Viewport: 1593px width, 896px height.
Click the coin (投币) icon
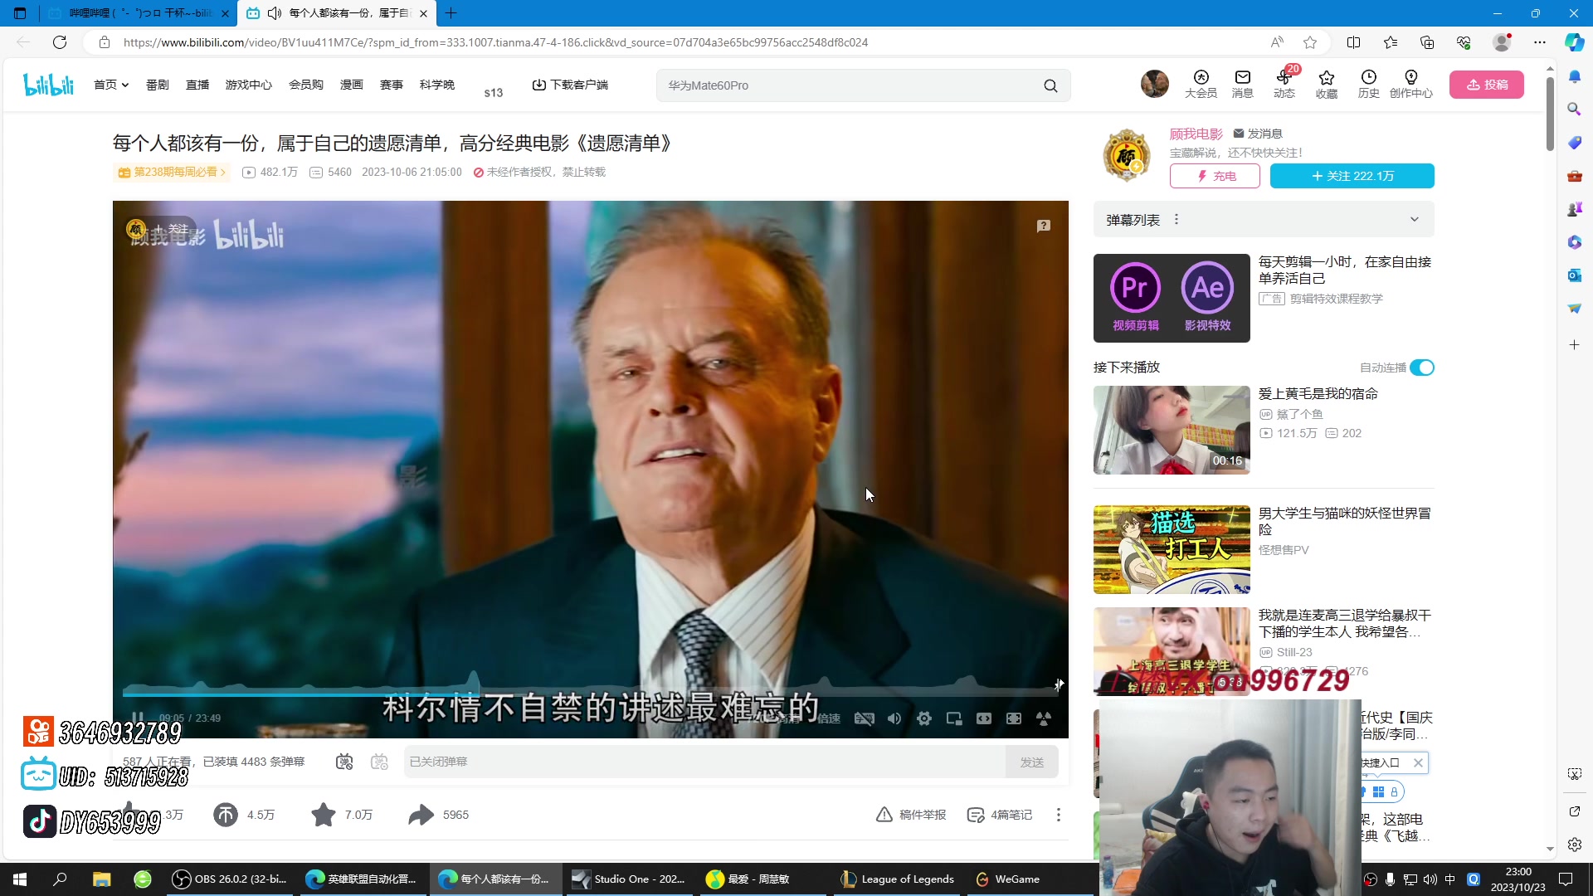[226, 815]
